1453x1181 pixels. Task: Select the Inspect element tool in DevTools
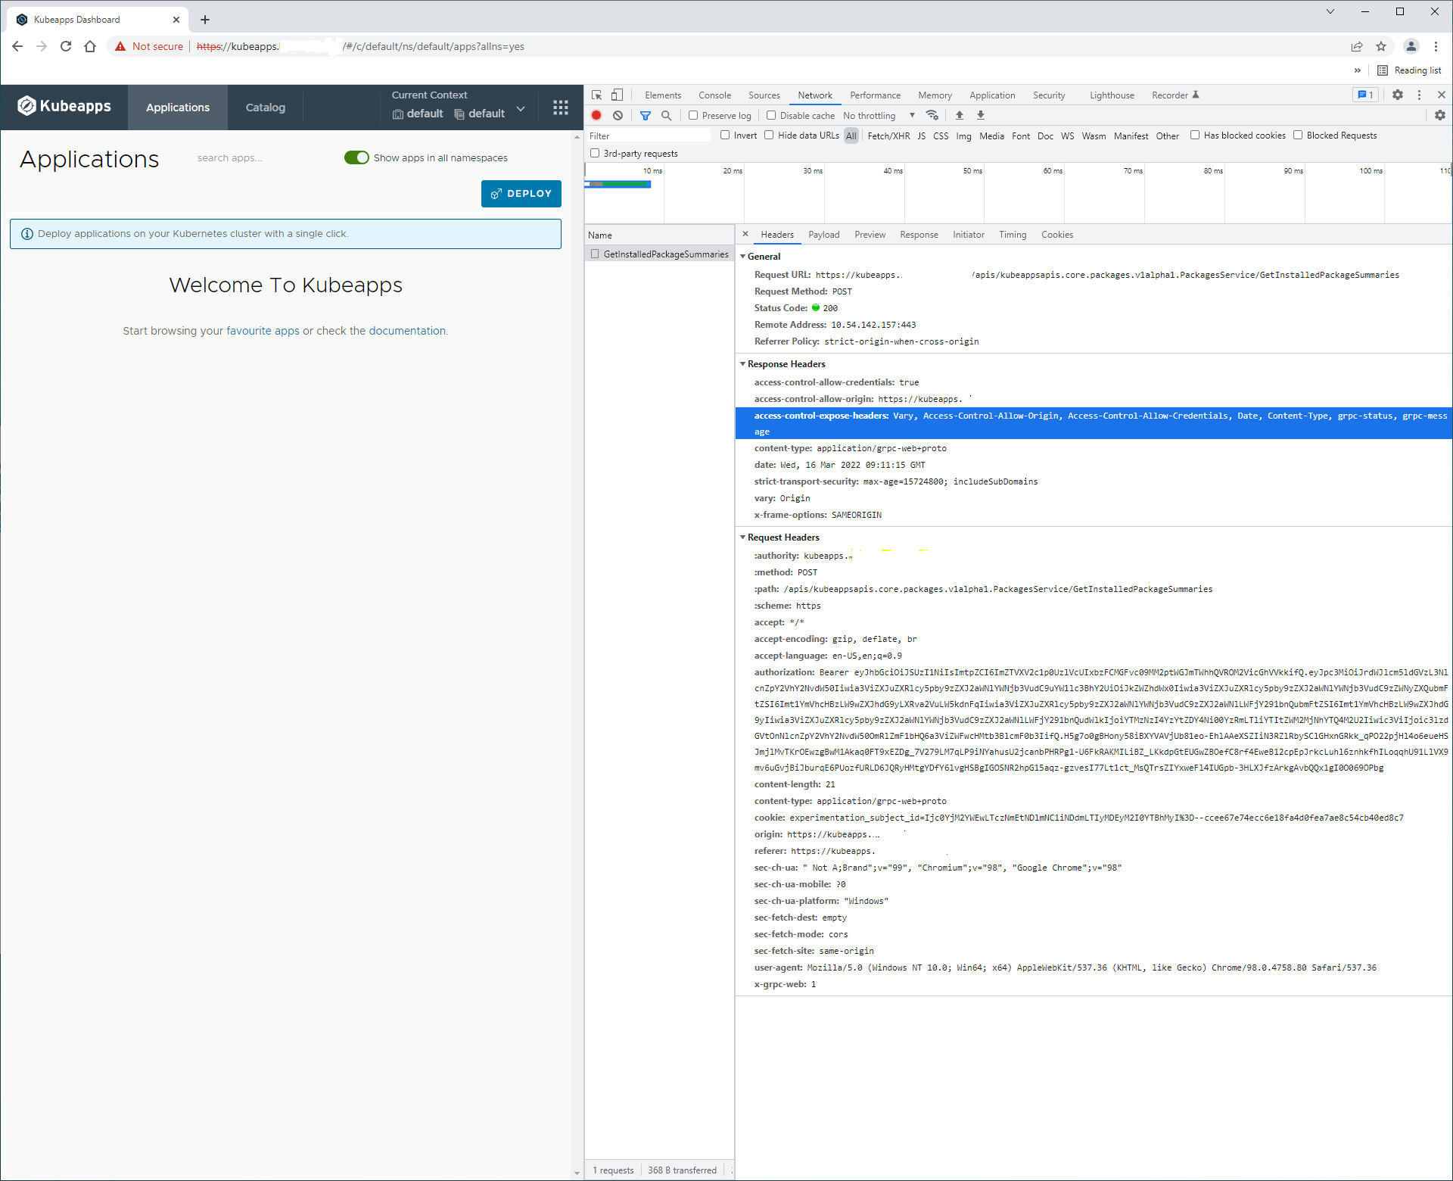(x=596, y=95)
